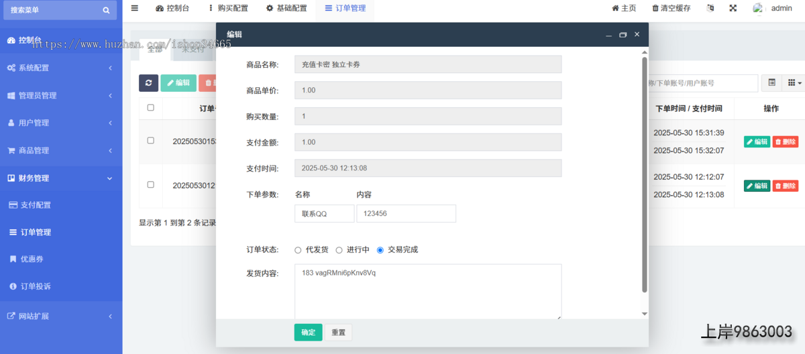Select the 代发货 radio option
Screen dimensions: 805x354
pyautogui.click(x=299, y=250)
